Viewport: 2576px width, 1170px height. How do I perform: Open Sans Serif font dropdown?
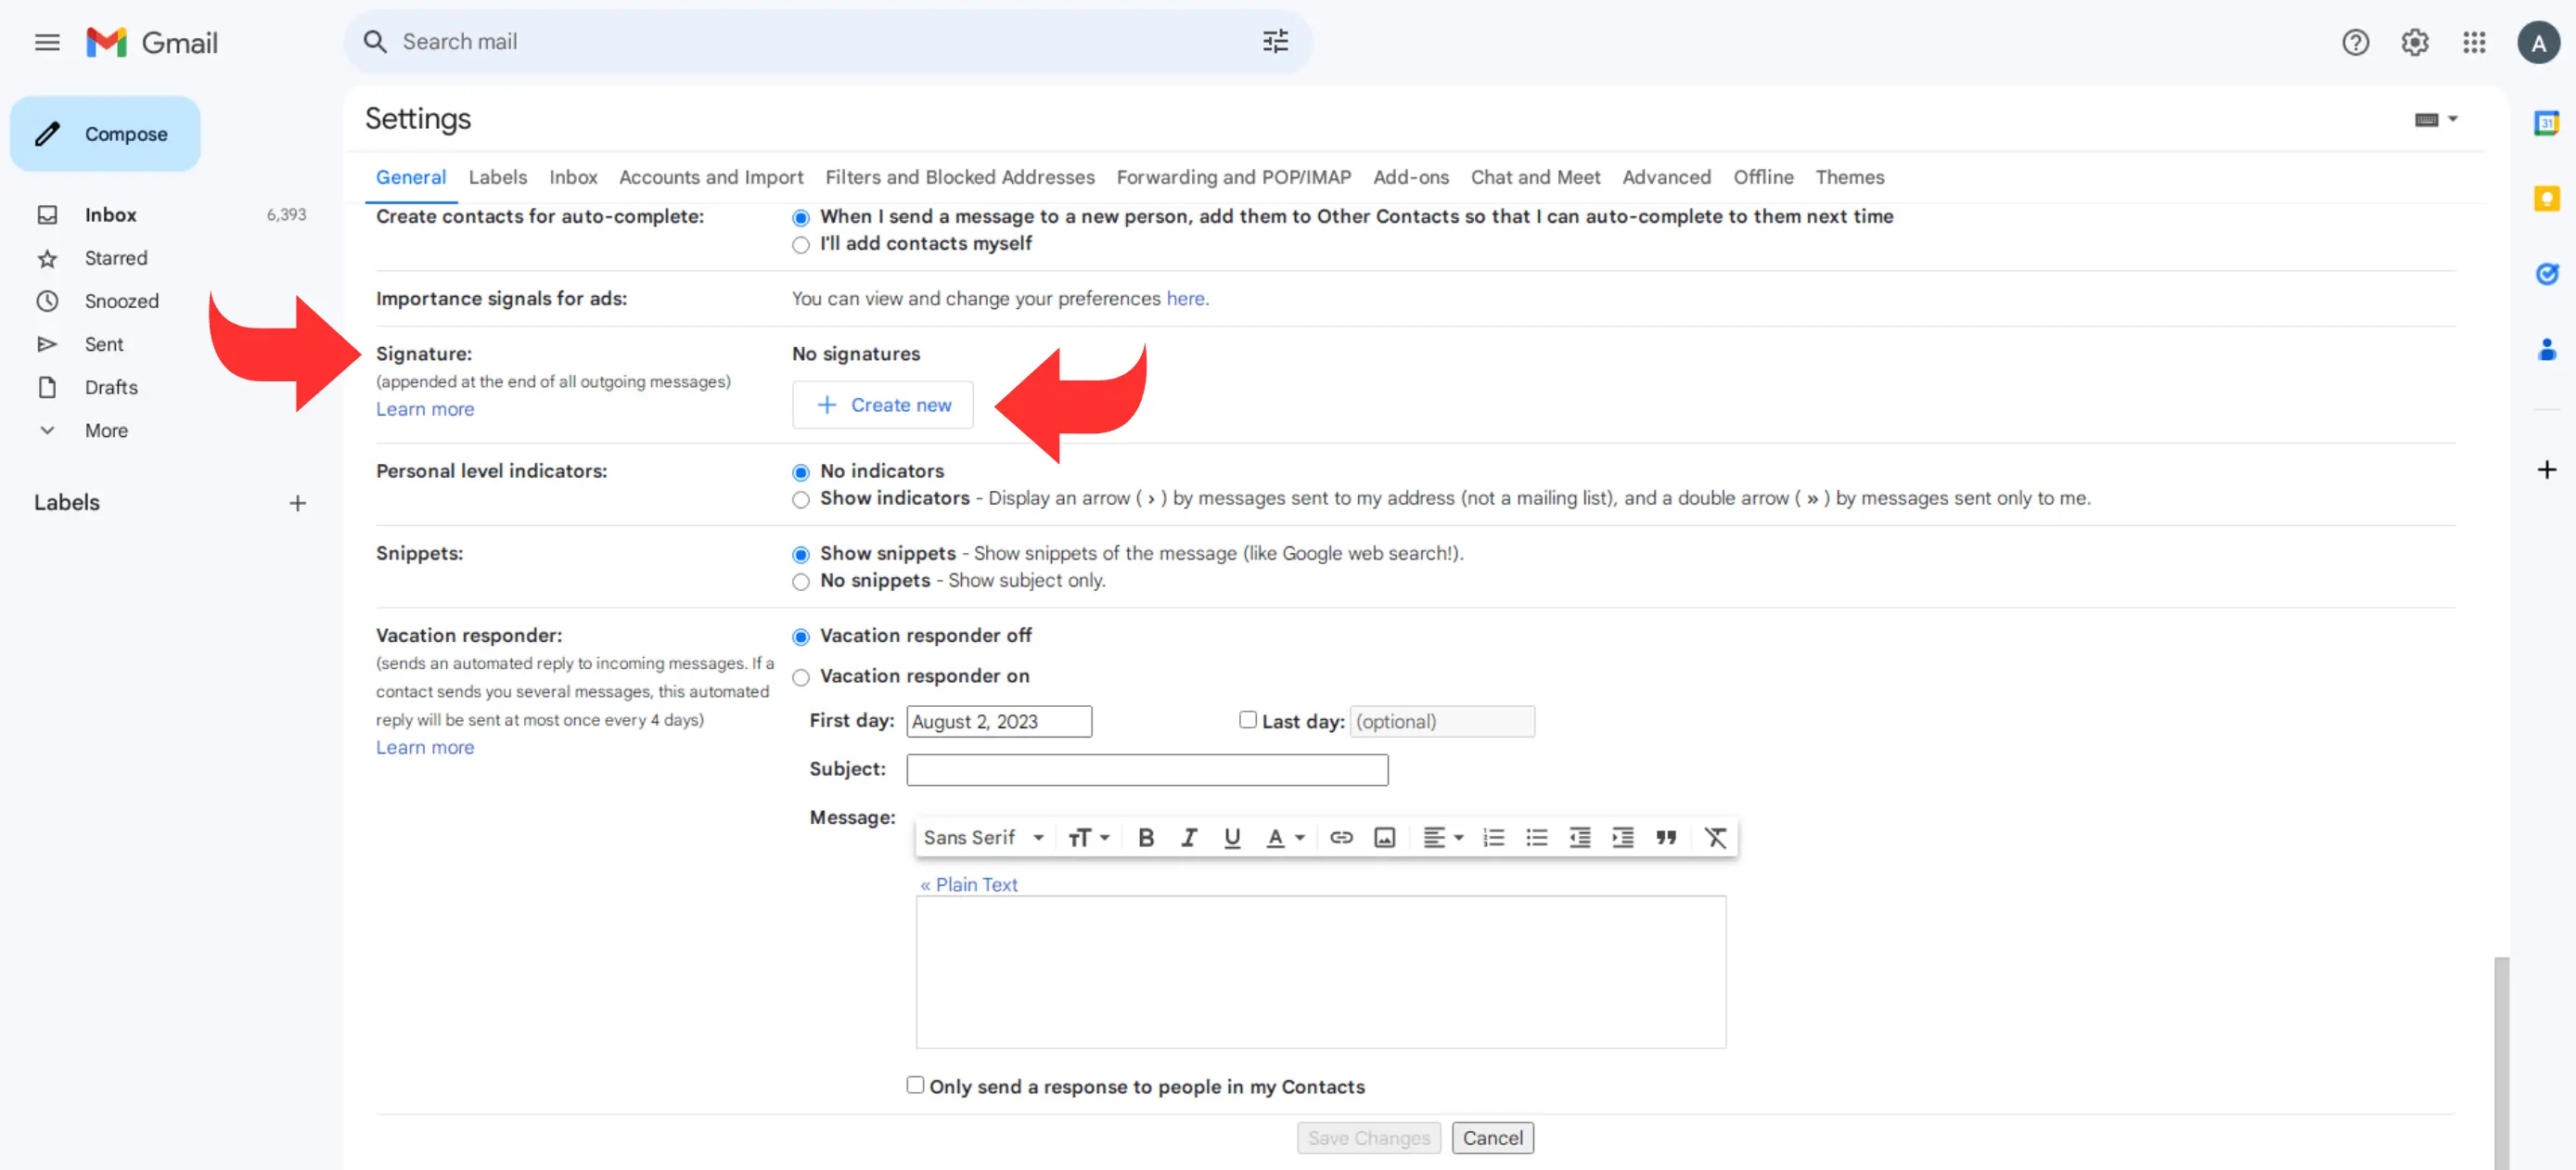pyautogui.click(x=984, y=837)
